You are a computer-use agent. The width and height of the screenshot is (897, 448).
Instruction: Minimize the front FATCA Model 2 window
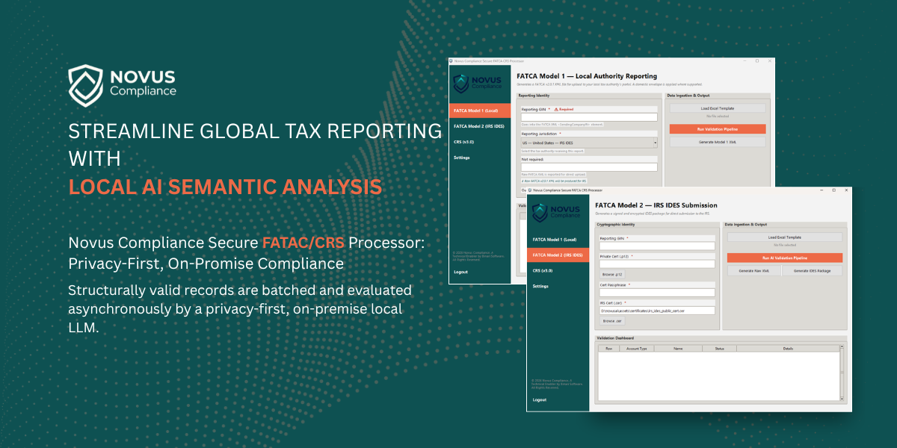pos(822,190)
